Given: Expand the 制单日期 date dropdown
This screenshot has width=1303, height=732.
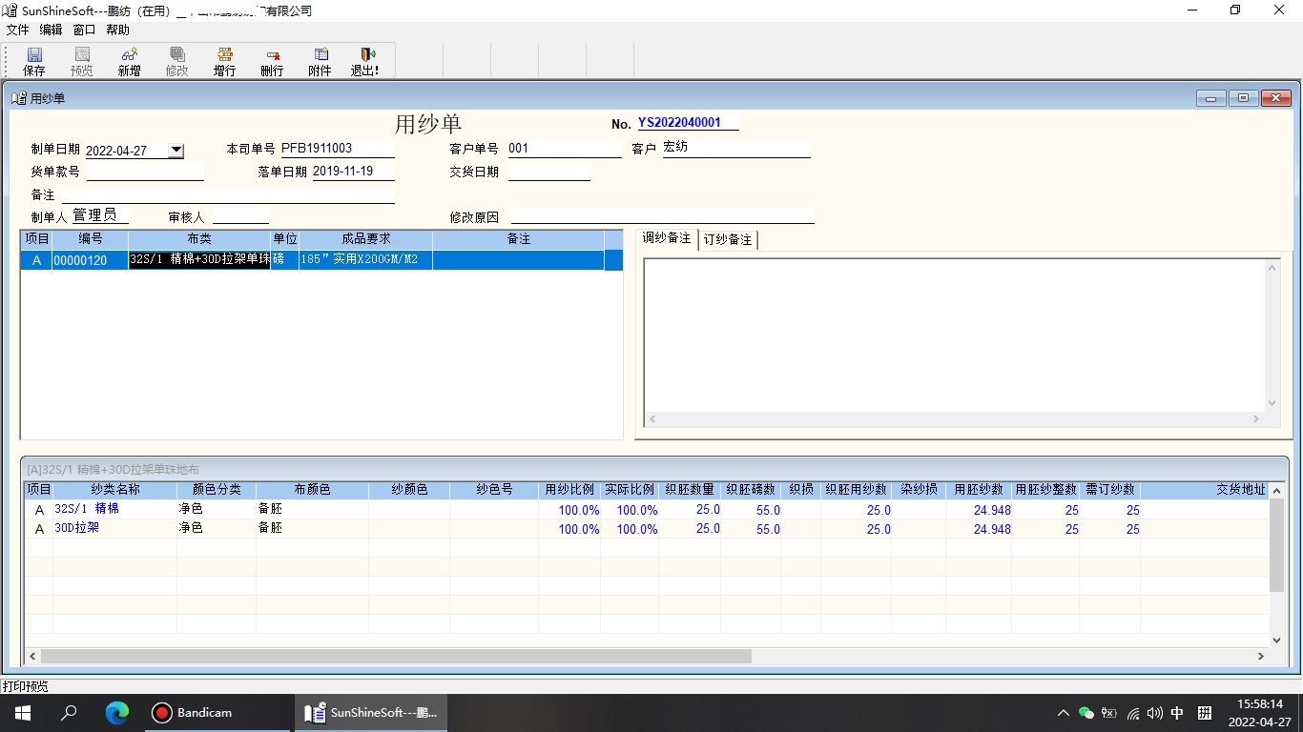Looking at the screenshot, I should click(x=176, y=150).
